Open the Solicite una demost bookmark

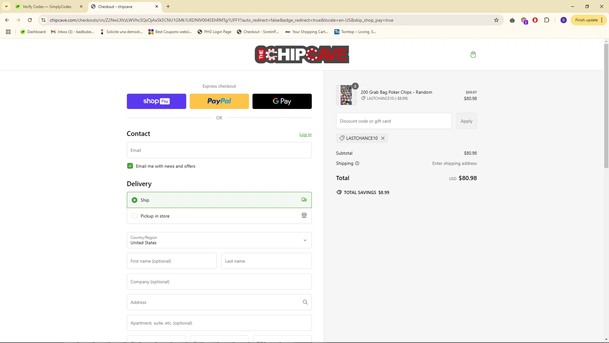121,32
